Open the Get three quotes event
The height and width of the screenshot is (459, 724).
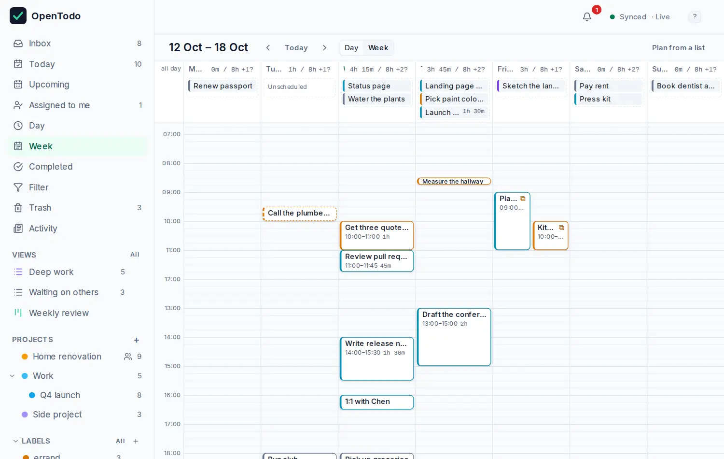pos(377,235)
